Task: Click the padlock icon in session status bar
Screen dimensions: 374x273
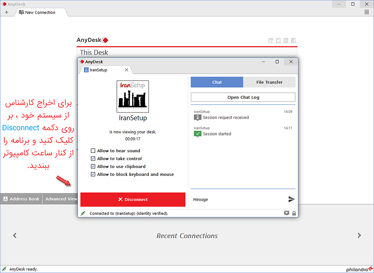Action: click(x=294, y=213)
